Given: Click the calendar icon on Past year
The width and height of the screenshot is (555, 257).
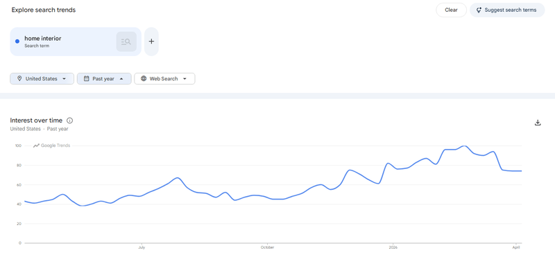Looking at the screenshot, I should coord(86,78).
